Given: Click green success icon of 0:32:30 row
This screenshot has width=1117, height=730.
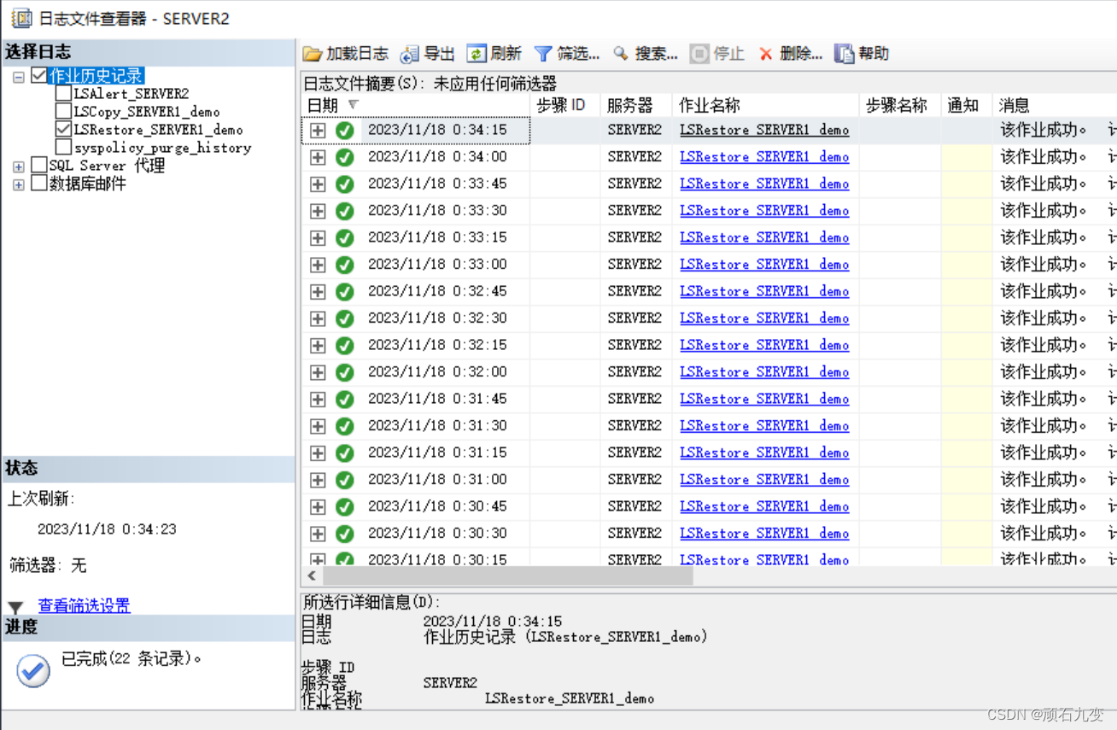Looking at the screenshot, I should 345,318.
